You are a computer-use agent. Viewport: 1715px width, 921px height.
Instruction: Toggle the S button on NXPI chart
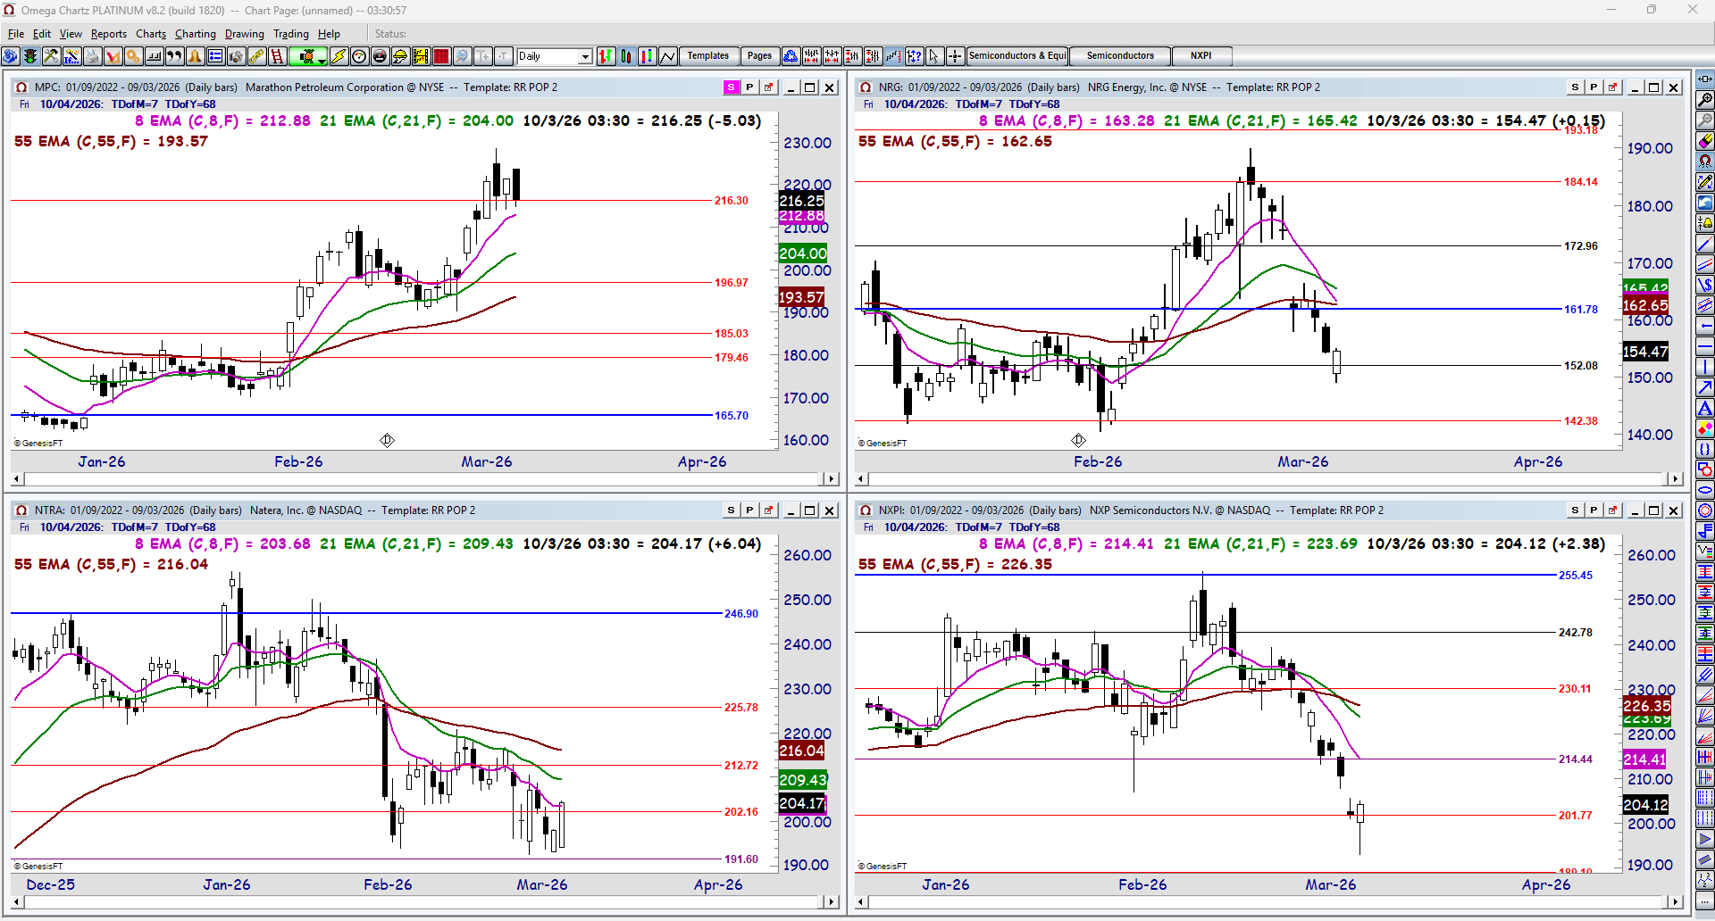1575,510
